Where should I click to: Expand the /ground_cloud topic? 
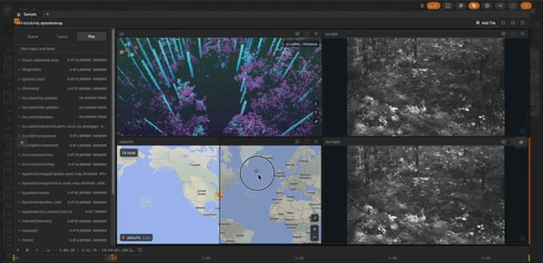[x=62, y=79]
